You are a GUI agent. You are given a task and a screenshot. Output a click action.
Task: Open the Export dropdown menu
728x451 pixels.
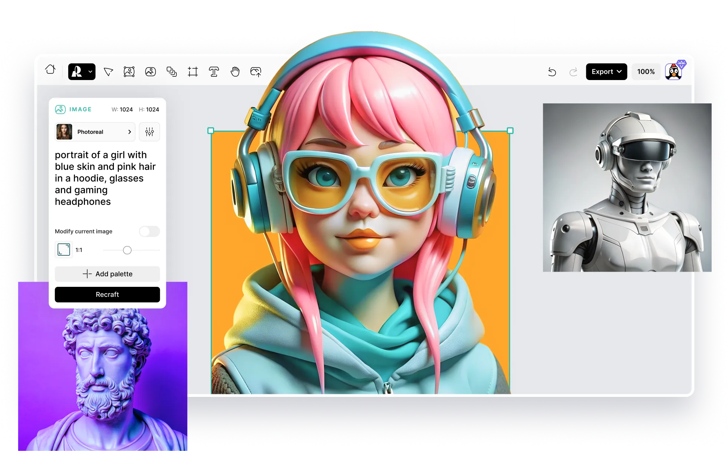point(606,72)
